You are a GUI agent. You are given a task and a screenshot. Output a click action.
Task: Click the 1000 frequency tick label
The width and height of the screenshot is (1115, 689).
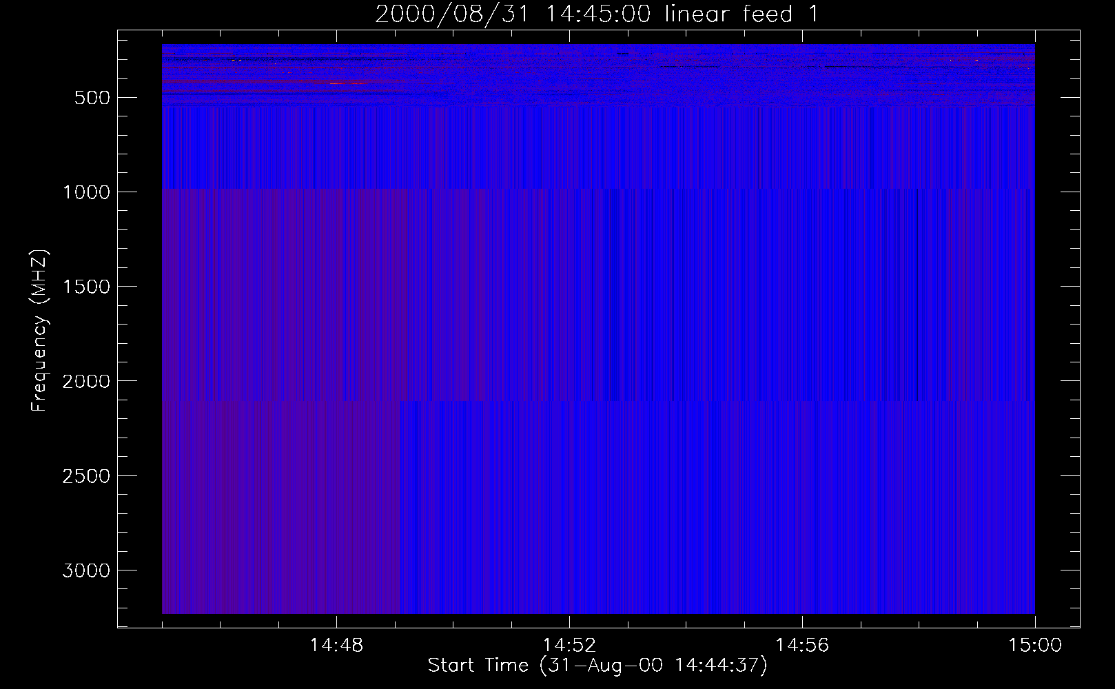point(86,192)
